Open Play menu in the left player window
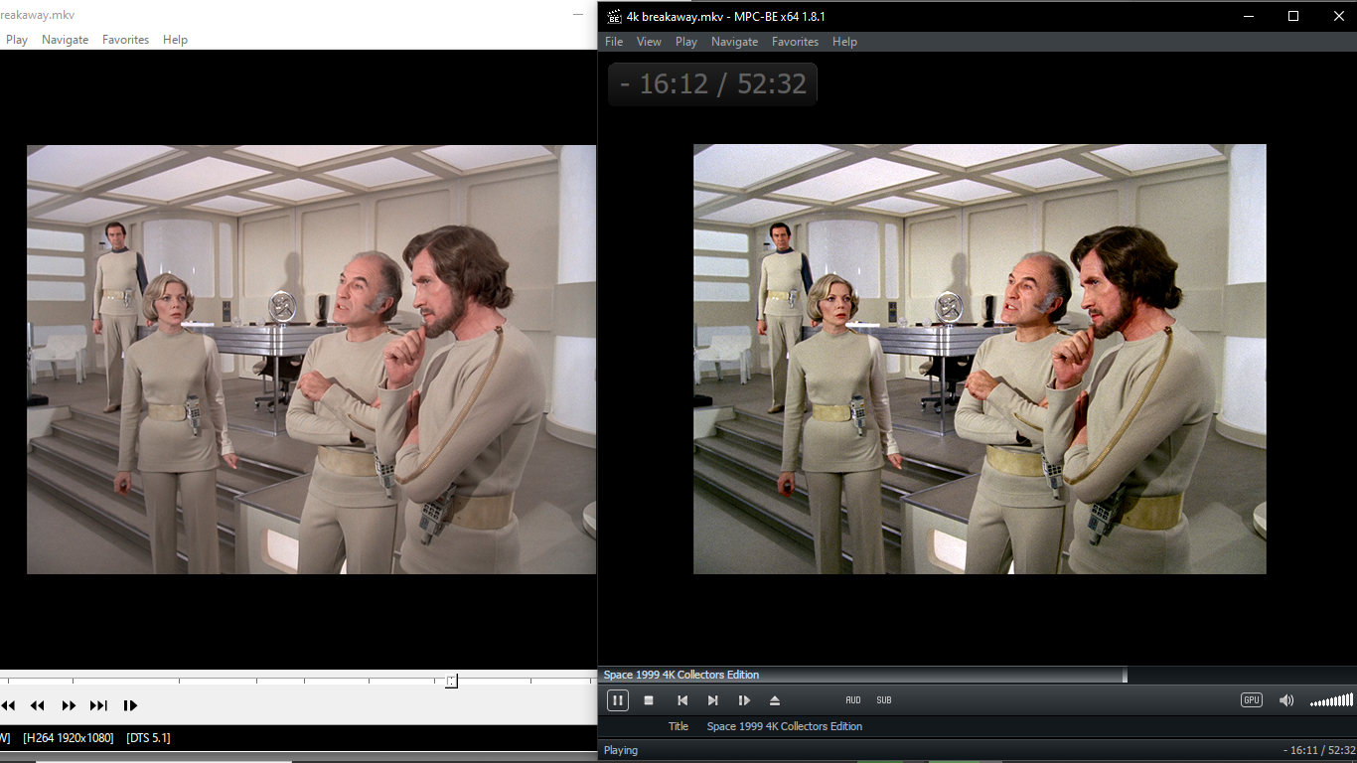The width and height of the screenshot is (1357, 763). [17, 40]
